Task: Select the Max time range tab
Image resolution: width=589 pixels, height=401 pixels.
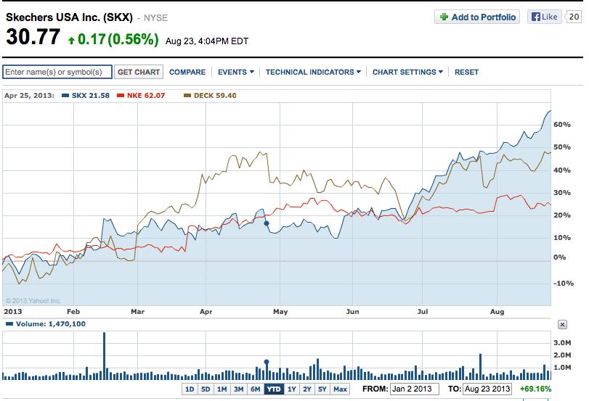Action: pos(340,389)
